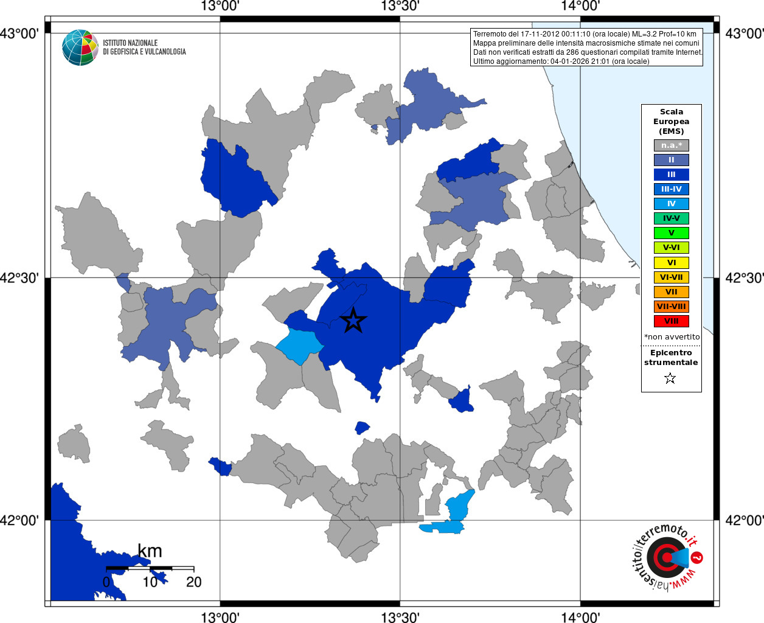
Task: Select the II intensity legend swatch
Action: click(672, 160)
